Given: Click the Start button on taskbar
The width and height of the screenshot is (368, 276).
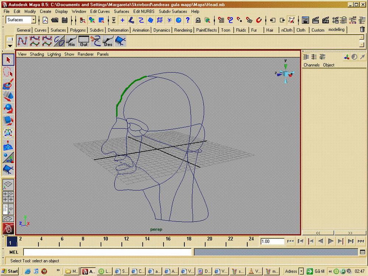Looking at the screenshot, I should pyautogui.click(x=10, y=271).
